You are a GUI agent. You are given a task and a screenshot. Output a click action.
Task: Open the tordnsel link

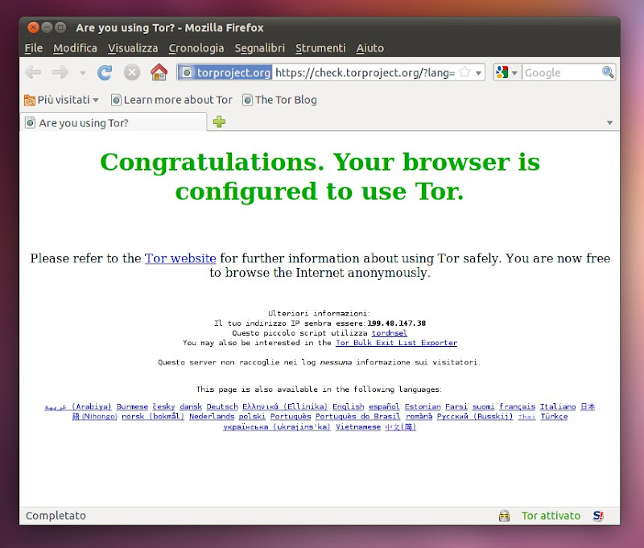(x=390, y=333)
